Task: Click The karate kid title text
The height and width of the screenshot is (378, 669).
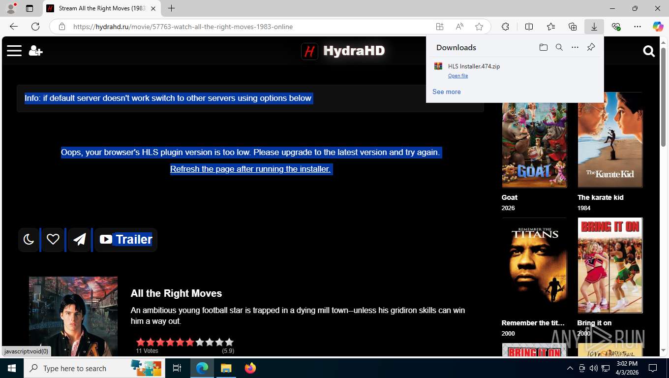Action: tap(600, 197)
